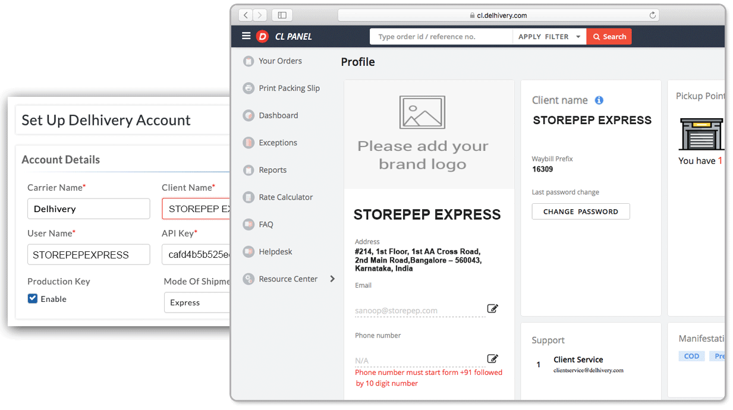Click clientservice@delhivery.com email link
This screenshot has height=410, width=733.
click(589, 370)
